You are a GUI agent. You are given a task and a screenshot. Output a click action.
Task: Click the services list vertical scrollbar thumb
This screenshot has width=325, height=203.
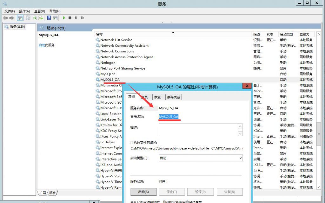click(x=319, y=134)
